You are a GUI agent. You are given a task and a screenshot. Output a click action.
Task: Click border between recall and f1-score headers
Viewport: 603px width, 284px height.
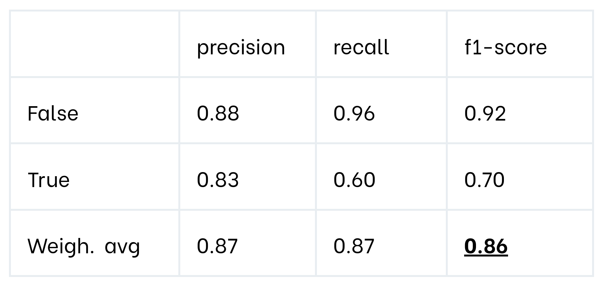(447, 44)
